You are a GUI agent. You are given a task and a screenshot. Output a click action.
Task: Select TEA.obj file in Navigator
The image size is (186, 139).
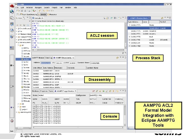tap(26, 101)
